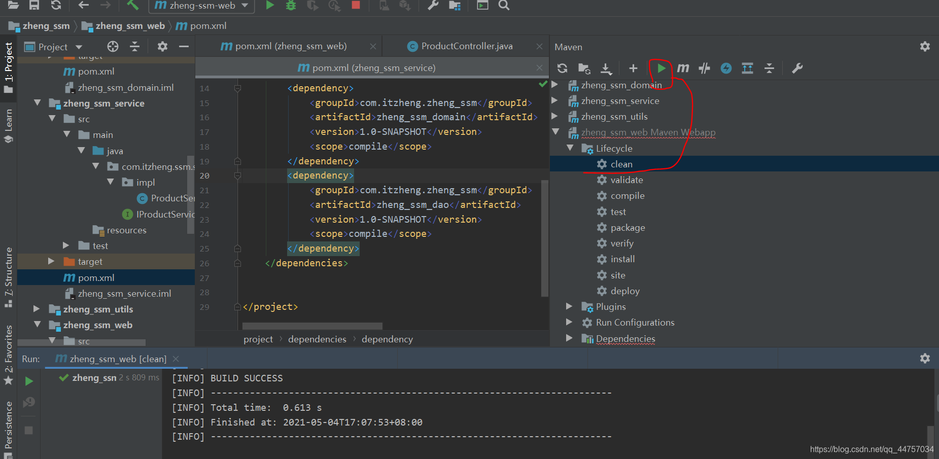Expand zheng_ssm_utils Maven module

point(554,116)
